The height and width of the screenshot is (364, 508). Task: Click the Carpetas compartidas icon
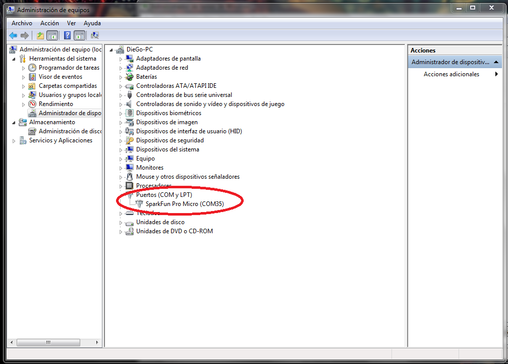32,86
